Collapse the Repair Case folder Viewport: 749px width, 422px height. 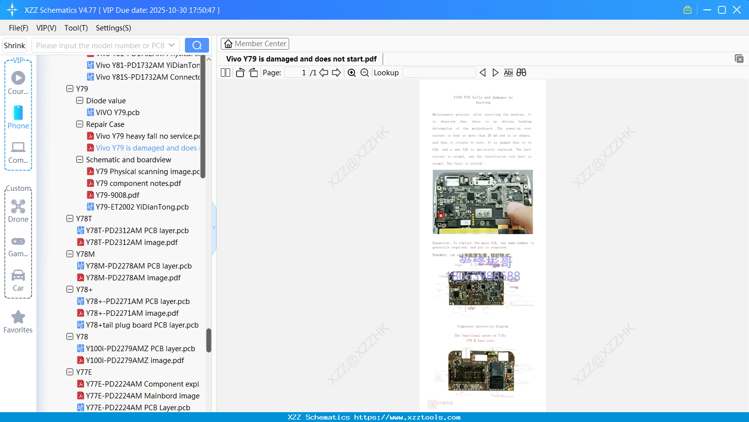click(80, 124)
